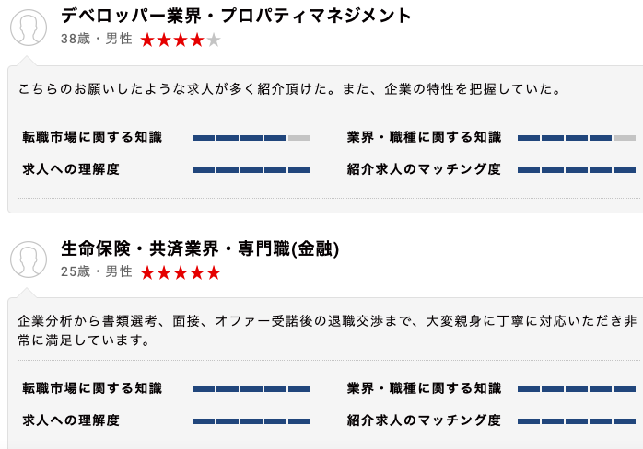This screenshot has width=643, height=449.
Task: Click the fifth red star of 25歳 reviewer
Action: pyautogui.click(x=214, y=272)
